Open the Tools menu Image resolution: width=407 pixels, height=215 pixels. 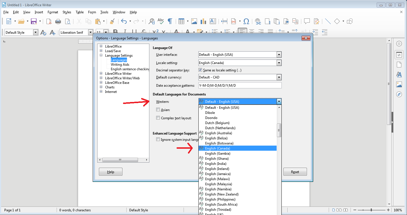tap(104, 12)
